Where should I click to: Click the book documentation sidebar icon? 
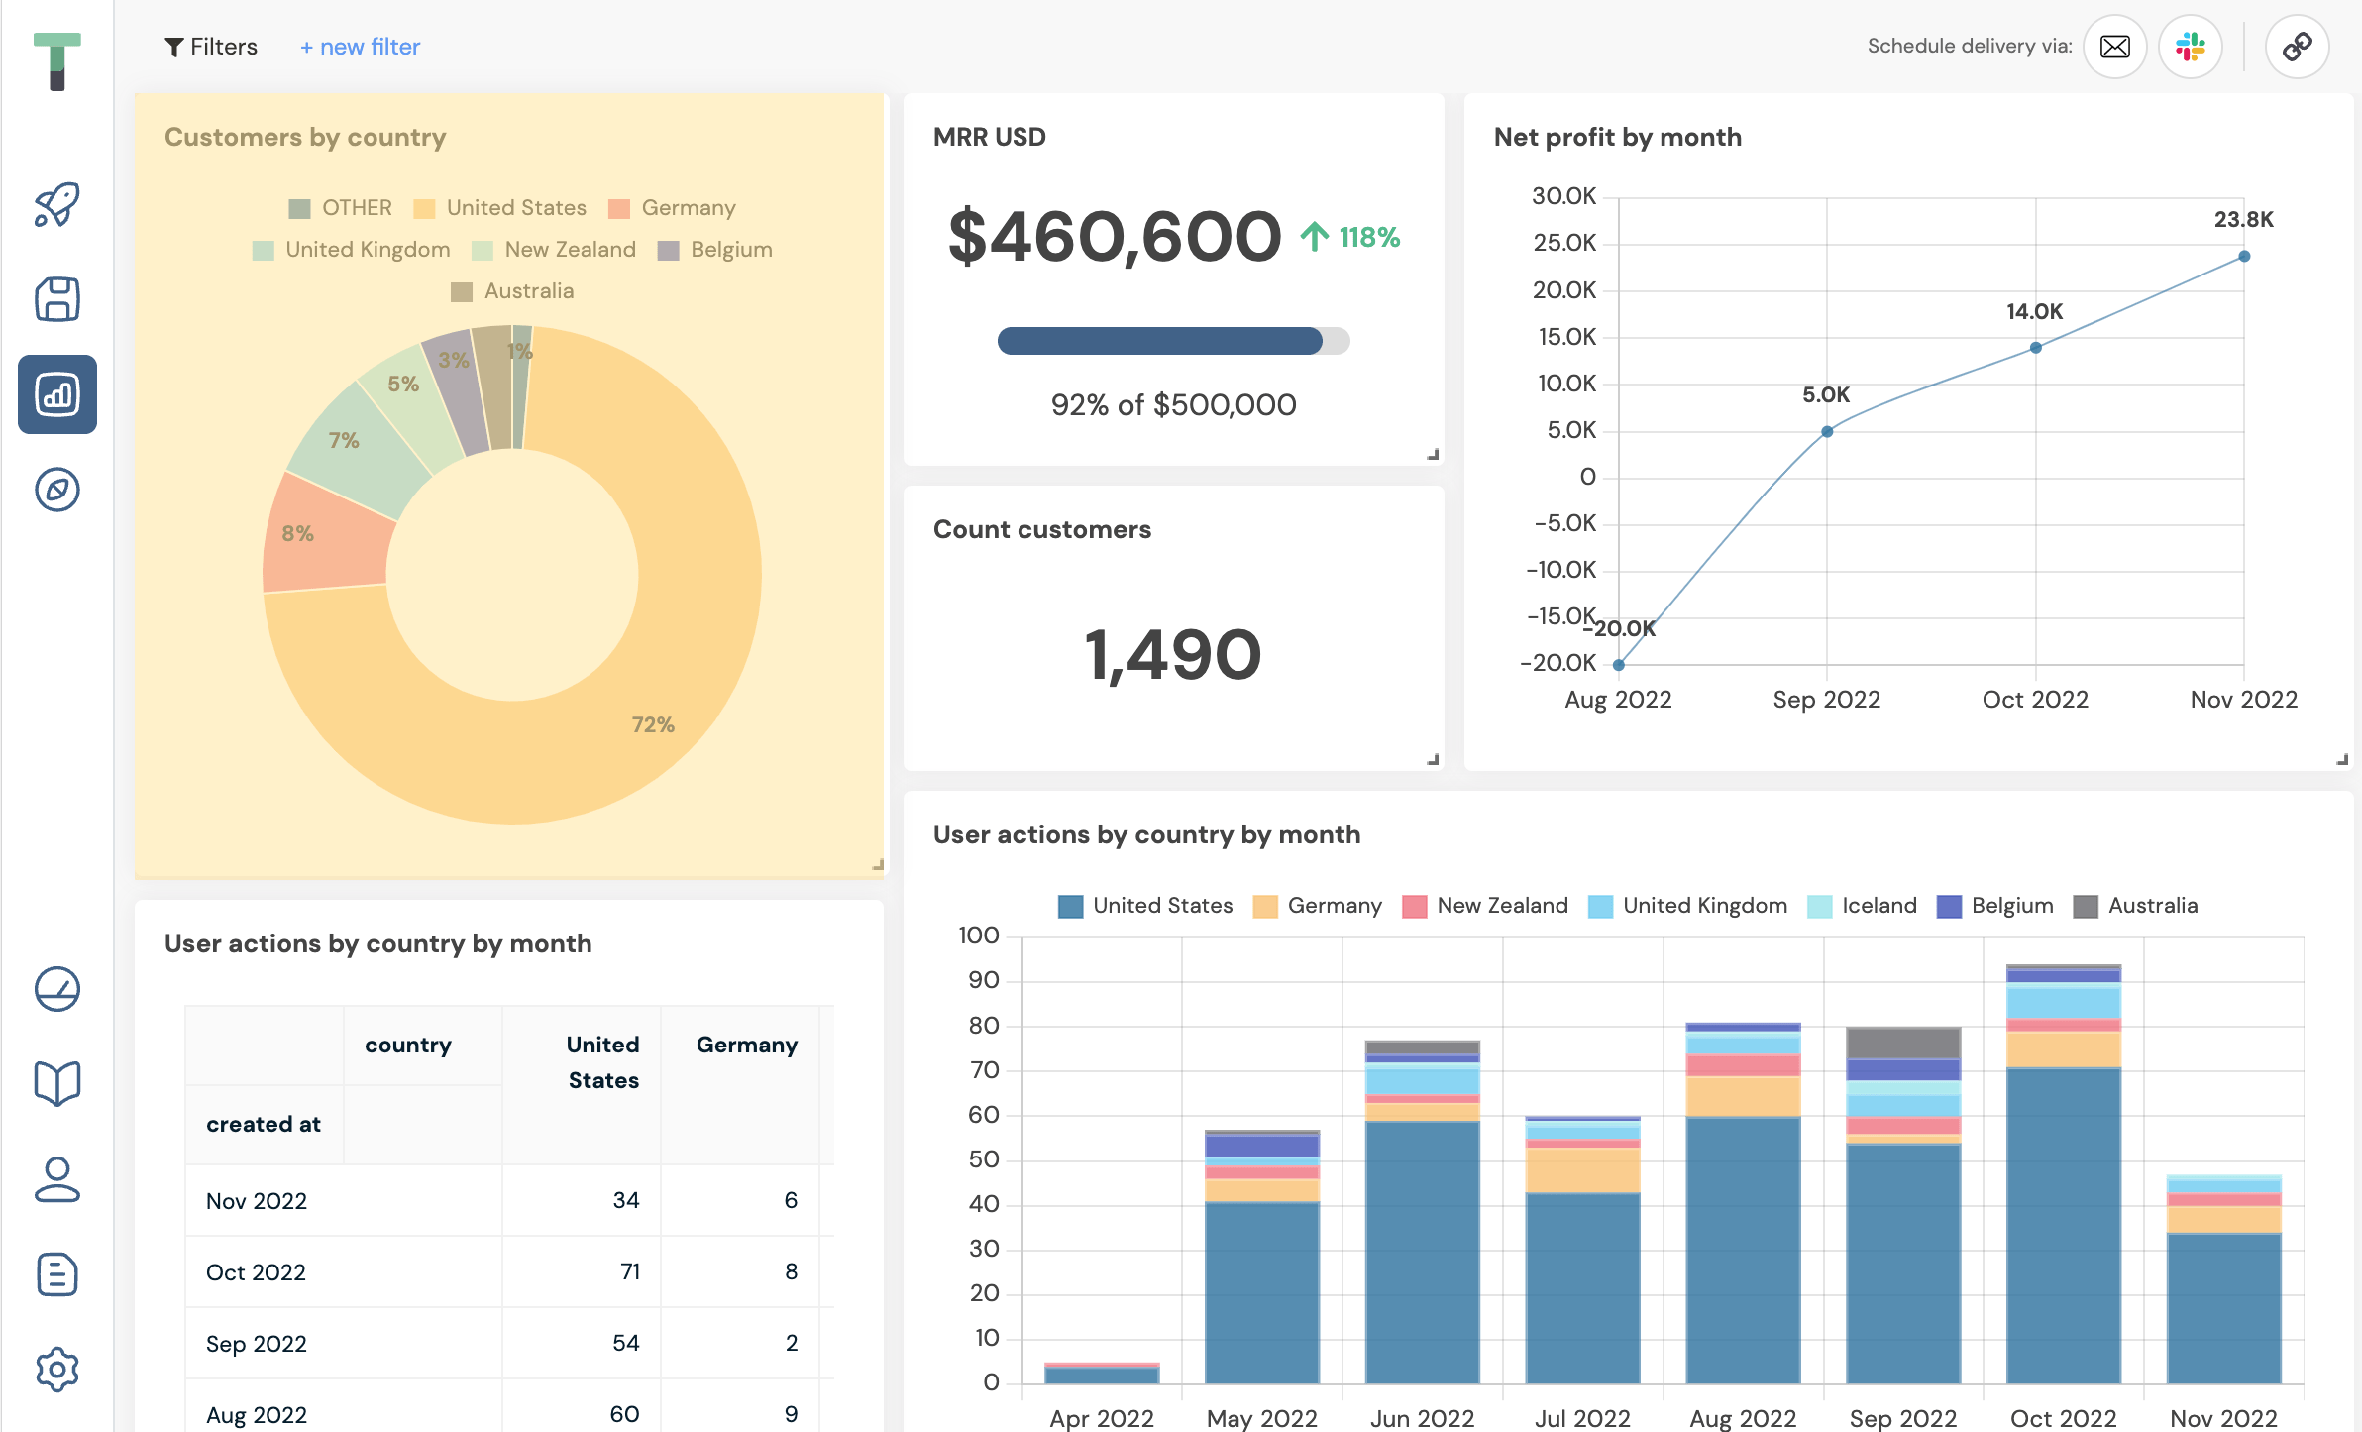(x=57, y=1083)
